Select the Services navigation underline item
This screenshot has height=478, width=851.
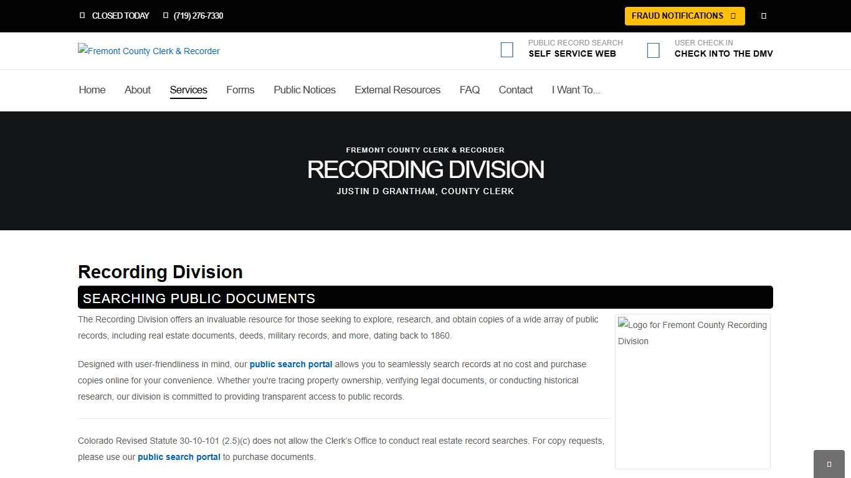click(188, 90)
